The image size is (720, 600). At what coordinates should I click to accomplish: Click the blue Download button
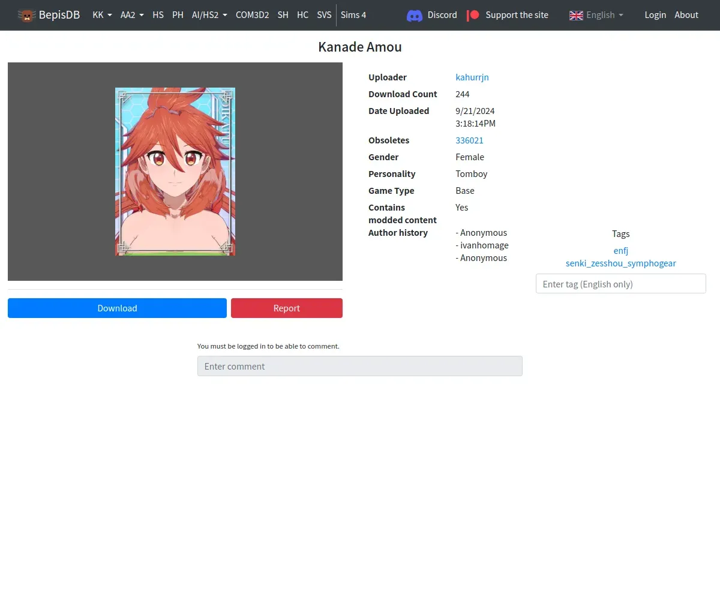pyautogui.click(x=117, y=308)
